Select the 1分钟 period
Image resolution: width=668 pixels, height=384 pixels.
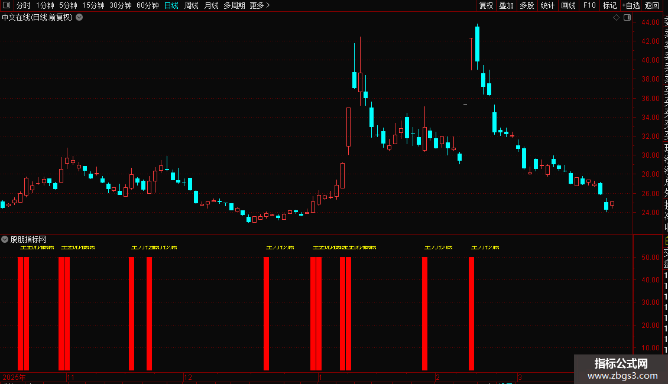point(45,5)
